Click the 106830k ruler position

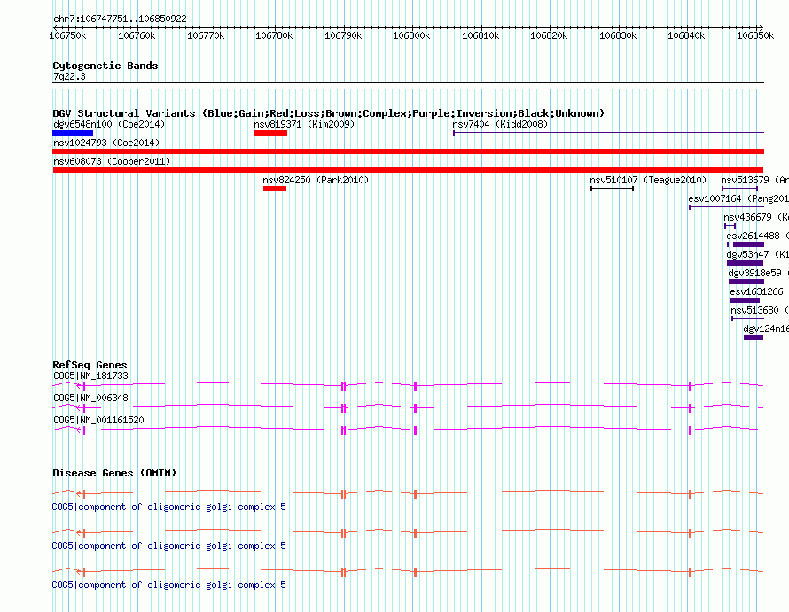[x=617, y=35]
